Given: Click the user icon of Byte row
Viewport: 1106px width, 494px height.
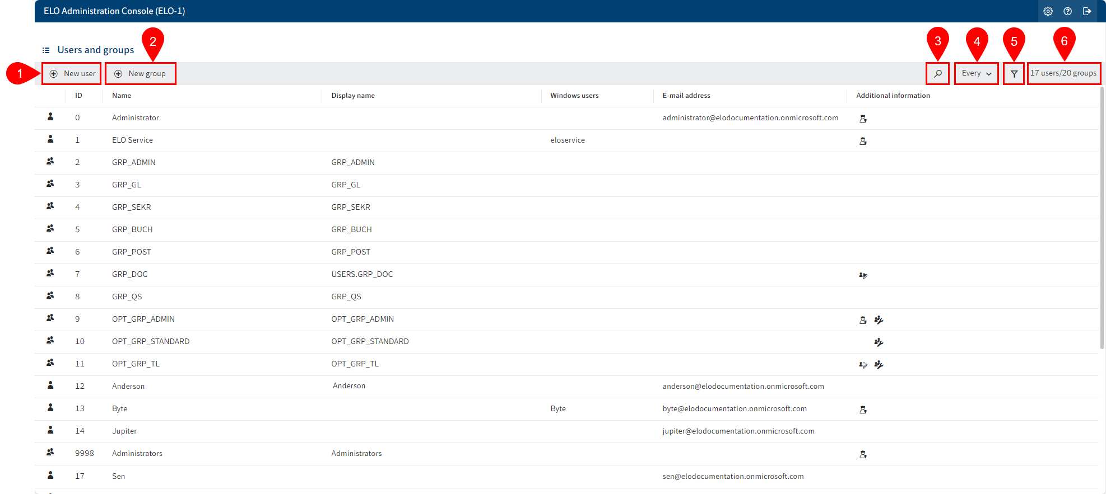Looking at the screenshot, I should tap(50, 408).
